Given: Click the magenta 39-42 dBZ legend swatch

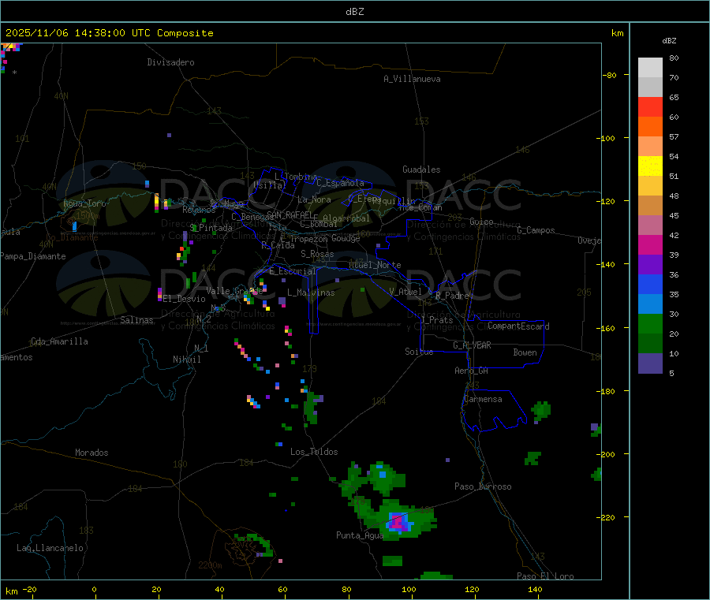Looking at the screenshot, I should click(650, 244).
